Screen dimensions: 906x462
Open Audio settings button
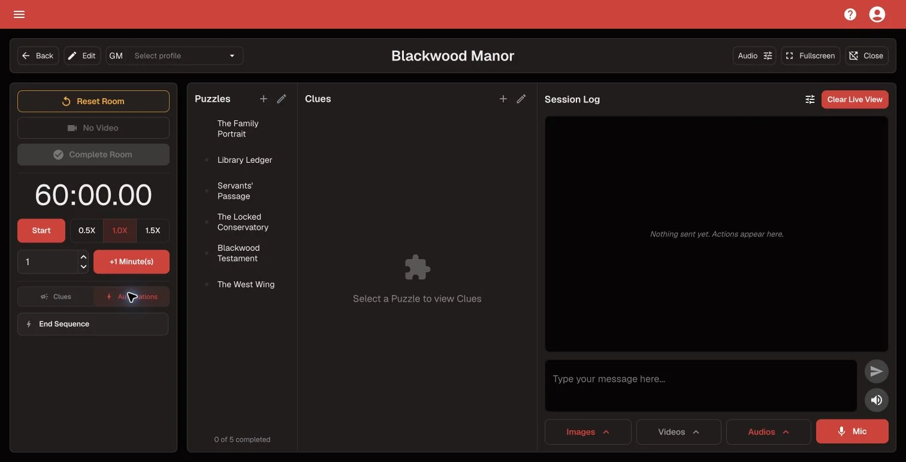[x=754, y=56]
